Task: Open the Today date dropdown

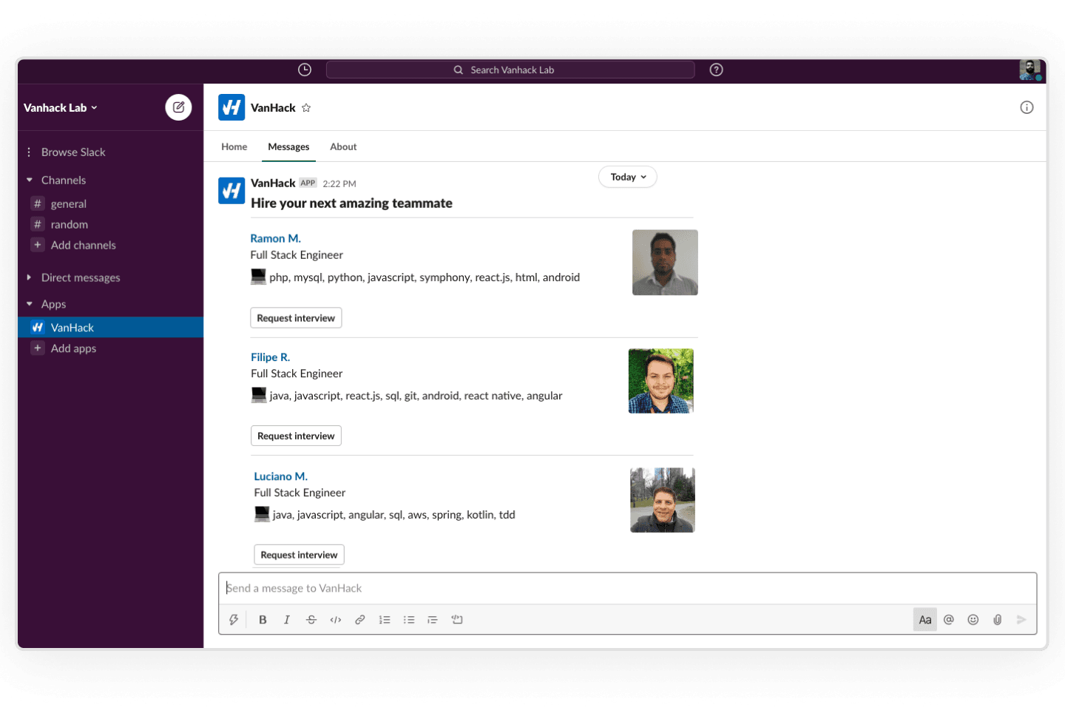Action: (627, 177)
